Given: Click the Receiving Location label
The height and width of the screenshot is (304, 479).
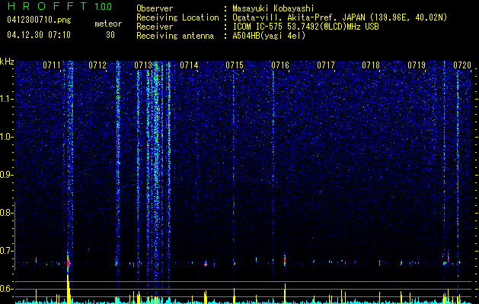Looking at the screenshot, I should click(x=177, y=17).
